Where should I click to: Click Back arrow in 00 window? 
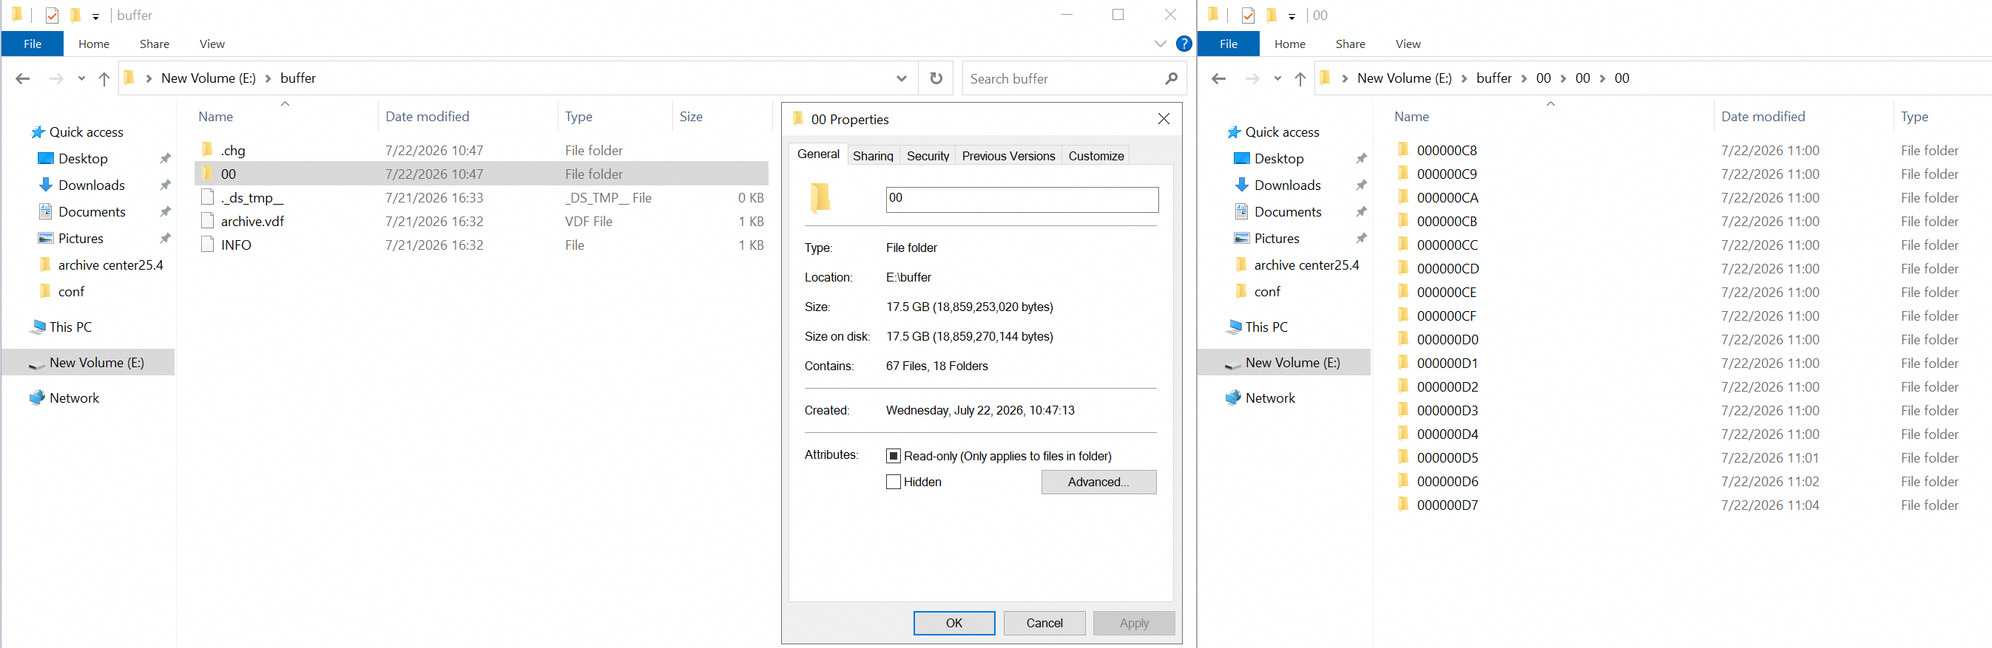click(1219, 78)
